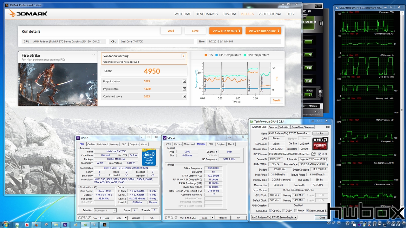Open 3DMark orange taskbar icon

[104, 225]
